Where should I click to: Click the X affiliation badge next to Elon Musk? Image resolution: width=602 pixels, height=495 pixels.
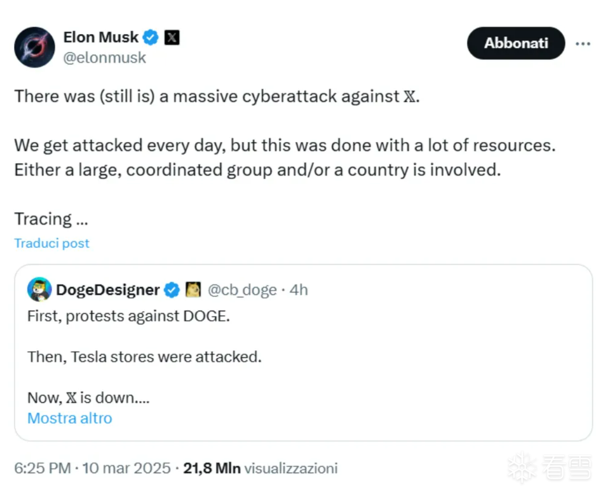click(x=171, y=37)
